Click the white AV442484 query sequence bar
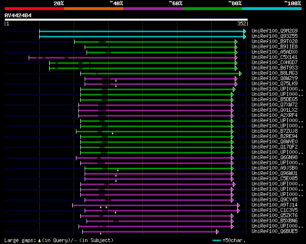The width and height of the screenshot is (306, 244). click(126, 20)
